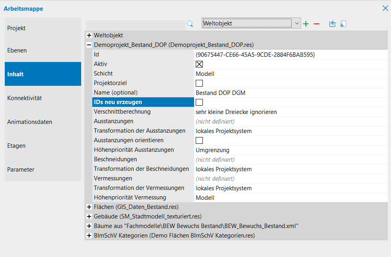Expand Gebäude (SM_Stadtmodell_texturiert.res) node
The image size is (391, 257).
click(x=89, y=217)
